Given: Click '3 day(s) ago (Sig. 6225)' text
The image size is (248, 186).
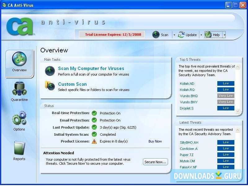Looking at the screenshot, I should tap(118, 127).
